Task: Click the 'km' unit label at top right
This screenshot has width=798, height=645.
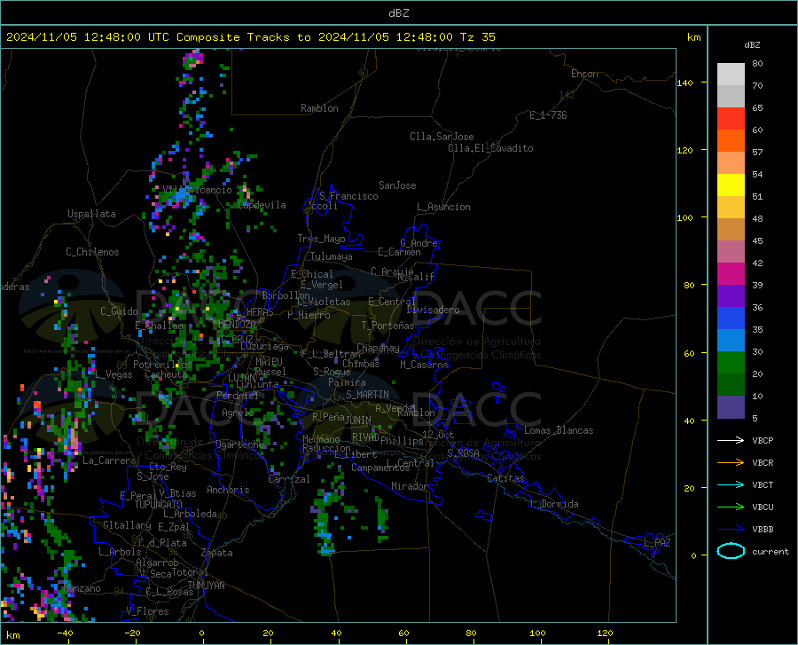Action: (x=693, y=37)
